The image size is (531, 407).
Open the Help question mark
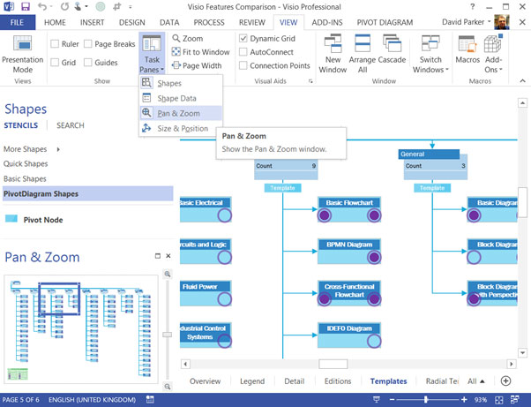click(473, 6)
